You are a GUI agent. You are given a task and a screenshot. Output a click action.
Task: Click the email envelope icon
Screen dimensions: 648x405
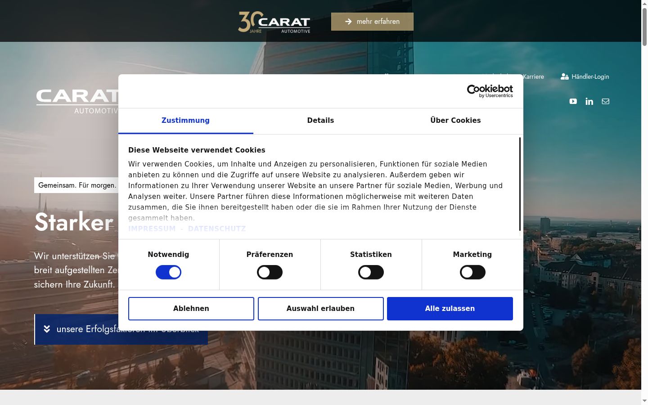point(605,101)
